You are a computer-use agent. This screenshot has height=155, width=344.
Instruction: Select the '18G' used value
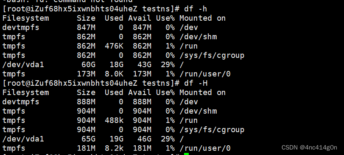(116, 65)
